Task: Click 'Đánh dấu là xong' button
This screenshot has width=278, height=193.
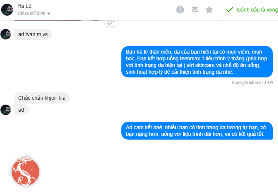Action: 252,10
